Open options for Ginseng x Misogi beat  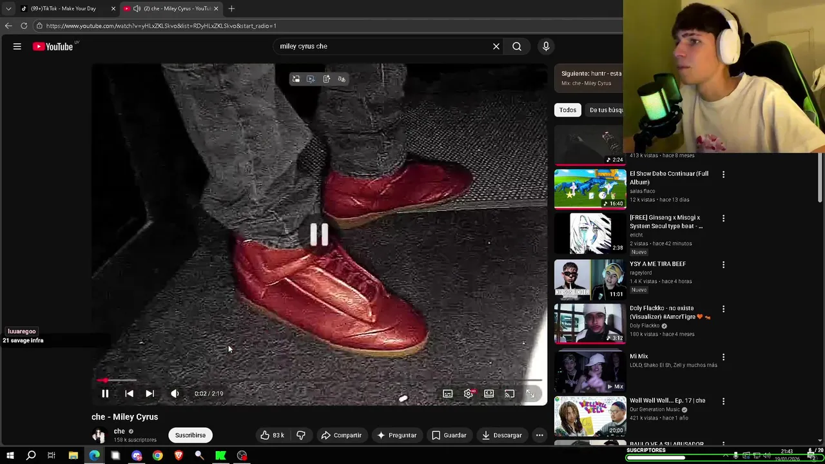[723, 218]
